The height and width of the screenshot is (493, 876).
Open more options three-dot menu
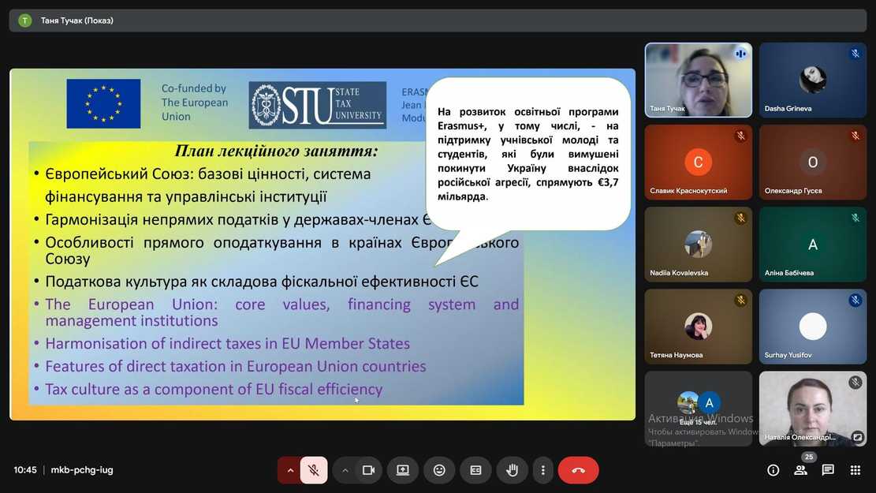542,470
